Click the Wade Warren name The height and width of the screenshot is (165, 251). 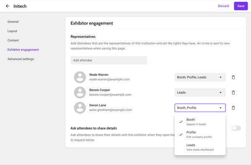pos(99,75)
